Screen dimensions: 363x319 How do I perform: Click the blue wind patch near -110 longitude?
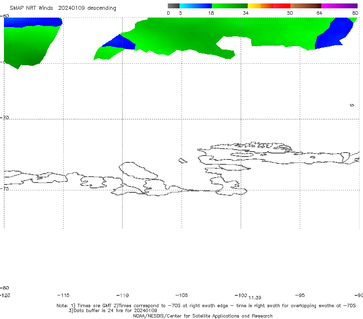click(120, 43)
